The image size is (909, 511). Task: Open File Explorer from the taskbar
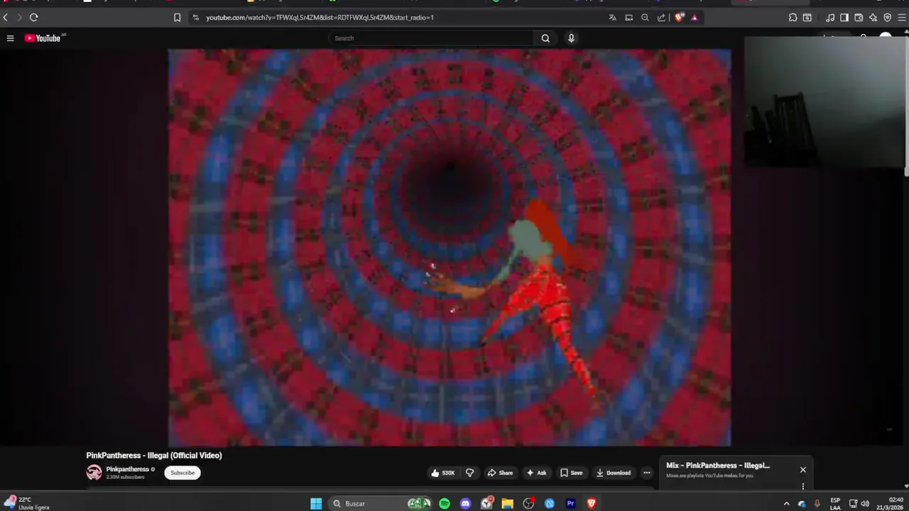coord(508,504)
